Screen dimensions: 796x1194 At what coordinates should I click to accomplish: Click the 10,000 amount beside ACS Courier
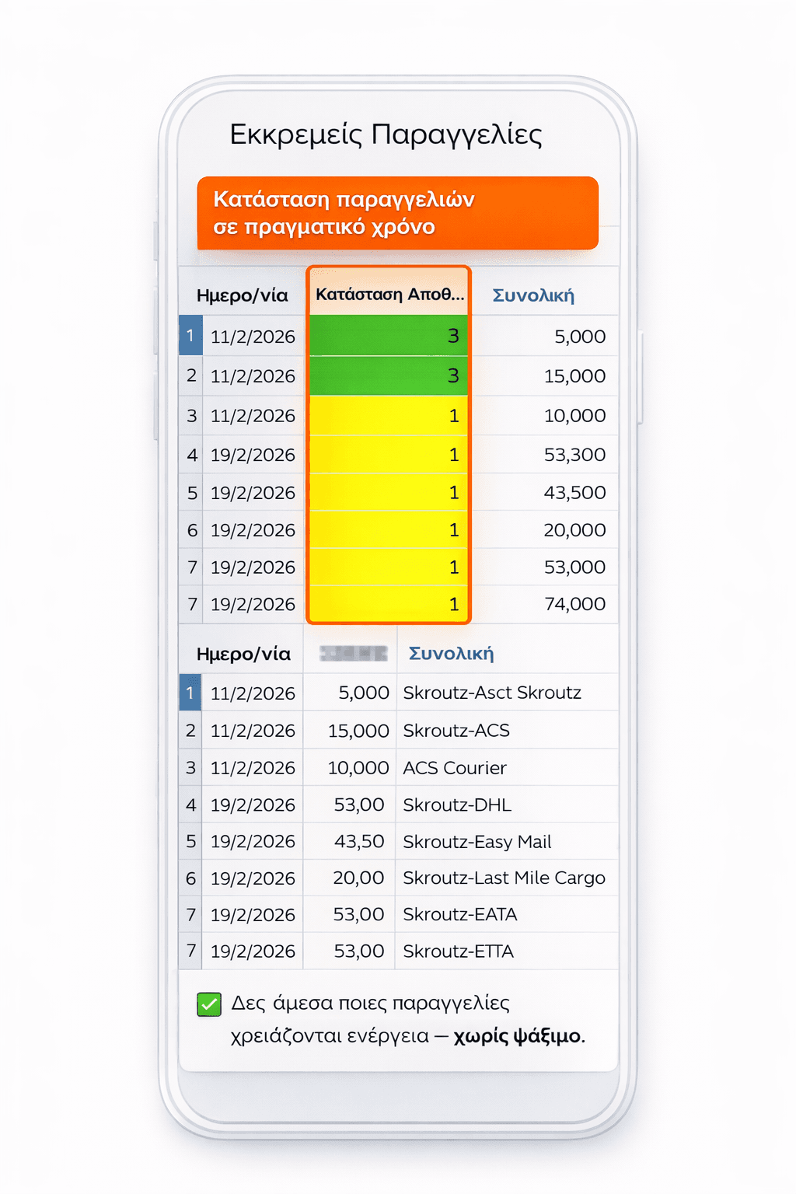358,768
